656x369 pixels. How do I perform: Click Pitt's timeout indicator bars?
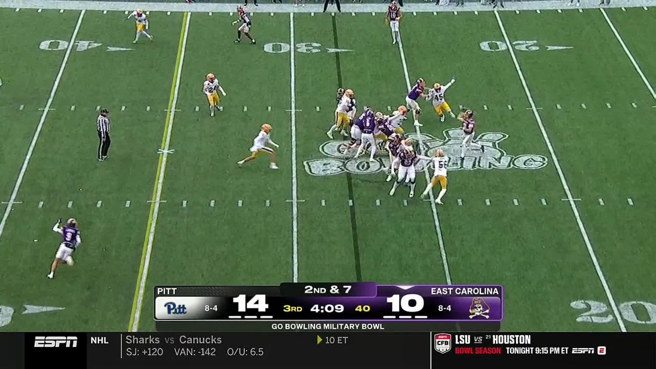click(x=250, y=317)
